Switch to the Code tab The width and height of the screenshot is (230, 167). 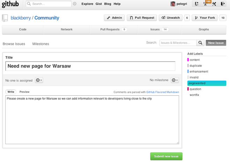point(23,30)
